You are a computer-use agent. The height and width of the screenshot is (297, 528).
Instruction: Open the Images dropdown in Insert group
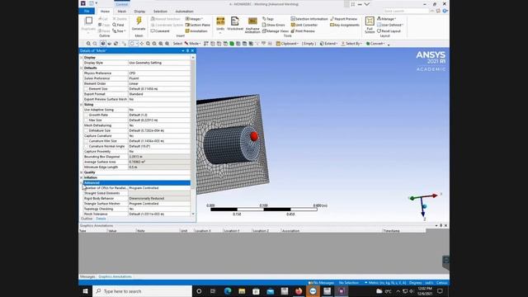click(x=195, y=19)
